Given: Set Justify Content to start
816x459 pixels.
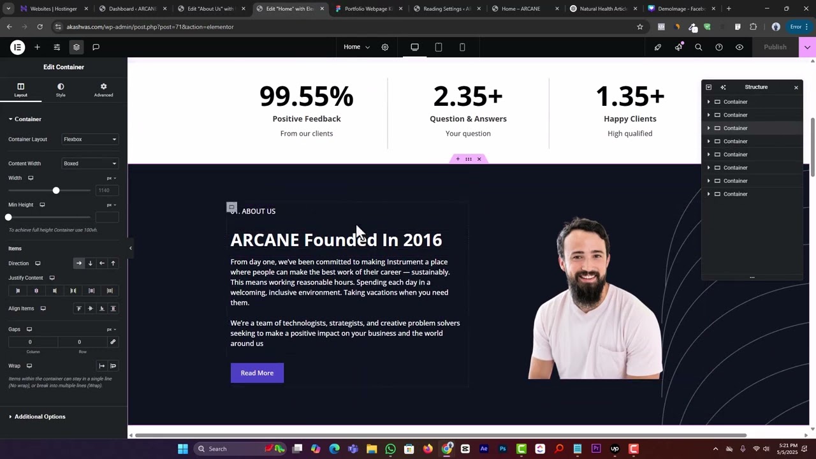Looking at the screenshot, I should coord(18,291).
